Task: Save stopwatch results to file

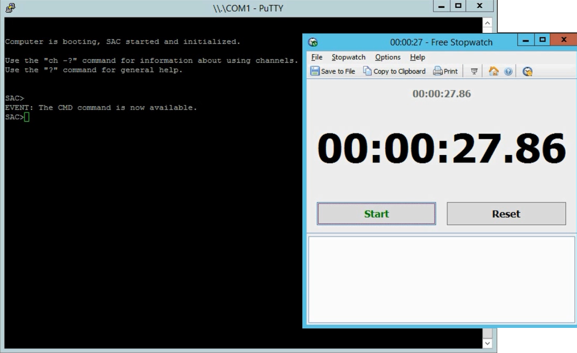Action: (333, 71)
